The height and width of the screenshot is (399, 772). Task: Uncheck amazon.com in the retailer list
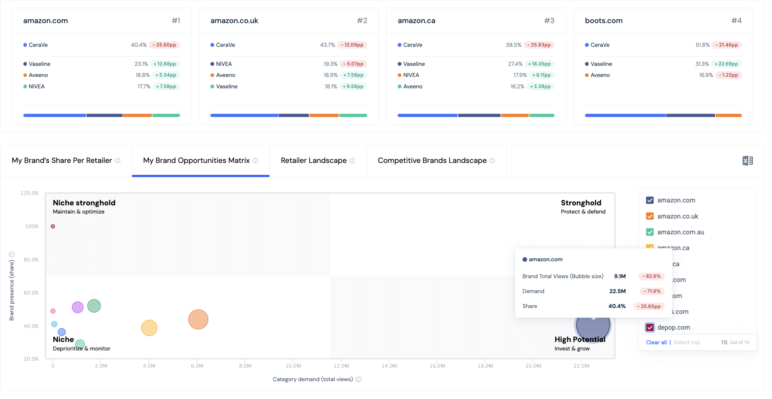[650, 200]
